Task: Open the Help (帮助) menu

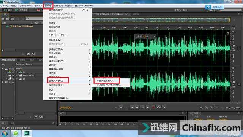Action: click(89, 6)
